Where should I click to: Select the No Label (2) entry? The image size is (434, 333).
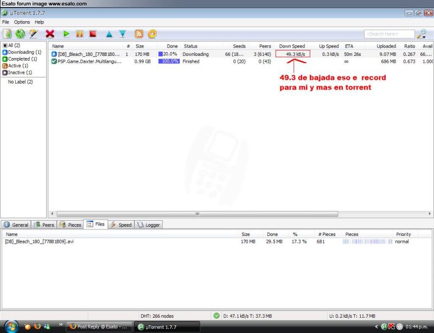pyautogui.click(x=20, y=82)
